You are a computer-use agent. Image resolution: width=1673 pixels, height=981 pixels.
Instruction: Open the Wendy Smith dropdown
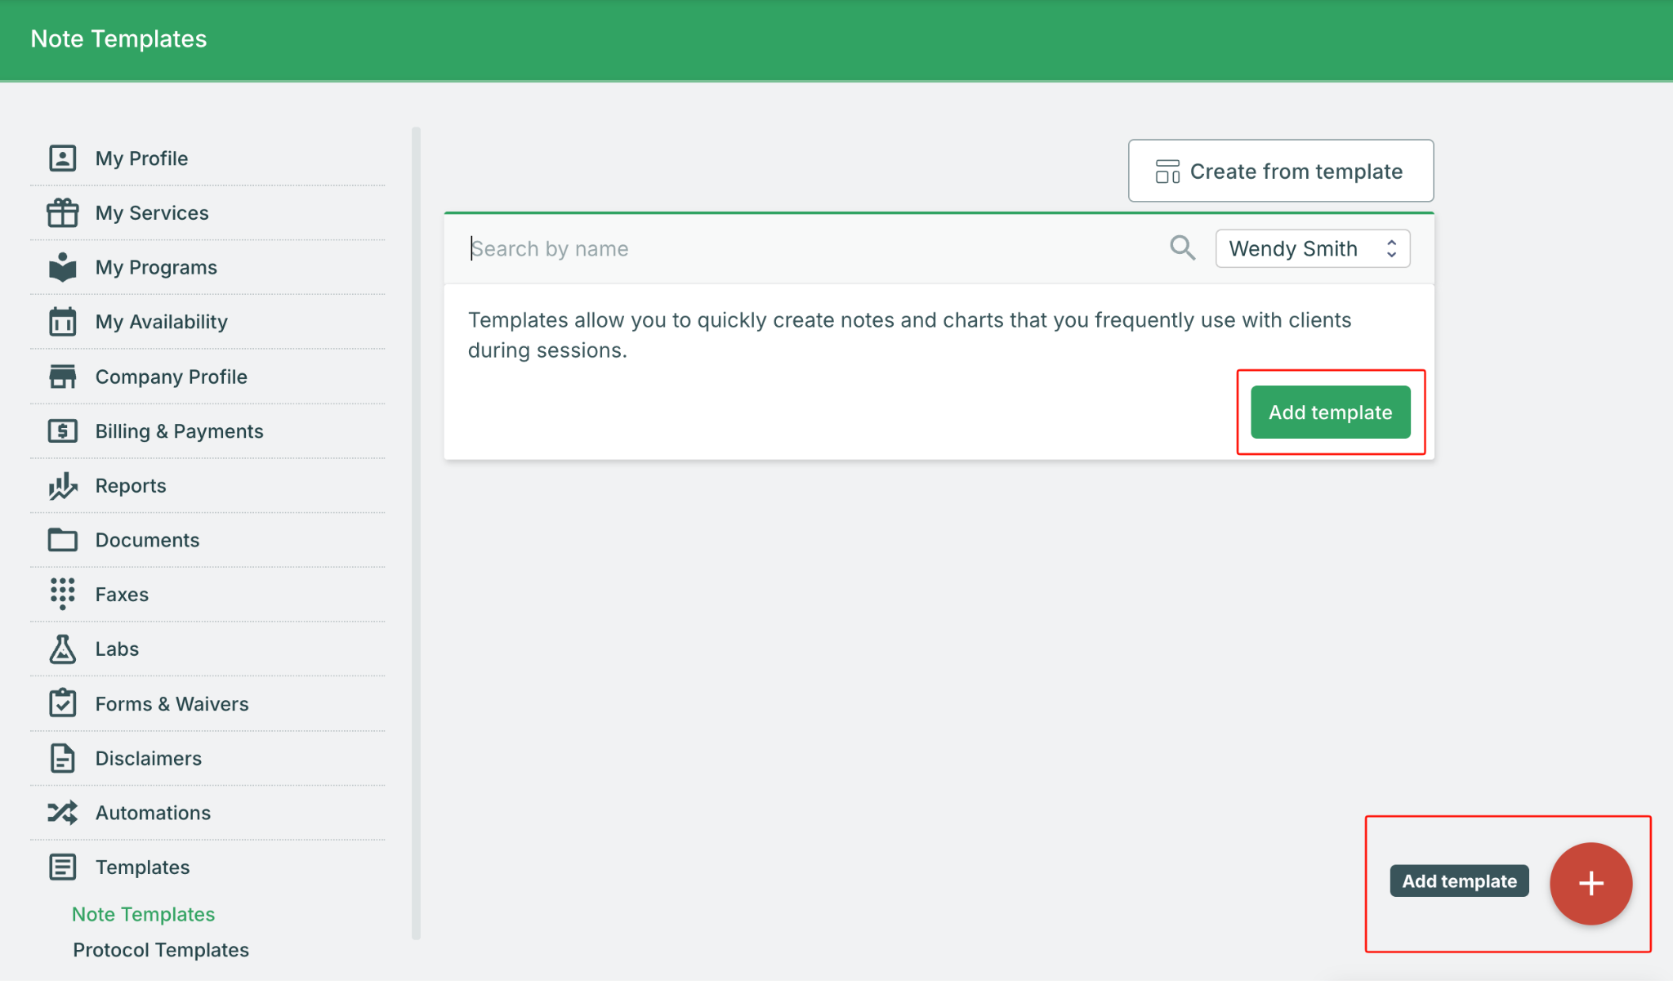click(1312, 248)
